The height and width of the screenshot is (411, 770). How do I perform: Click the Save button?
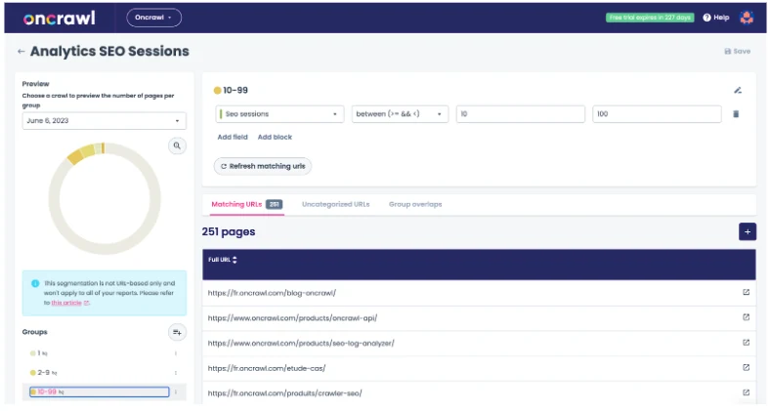tap(737, 51)
